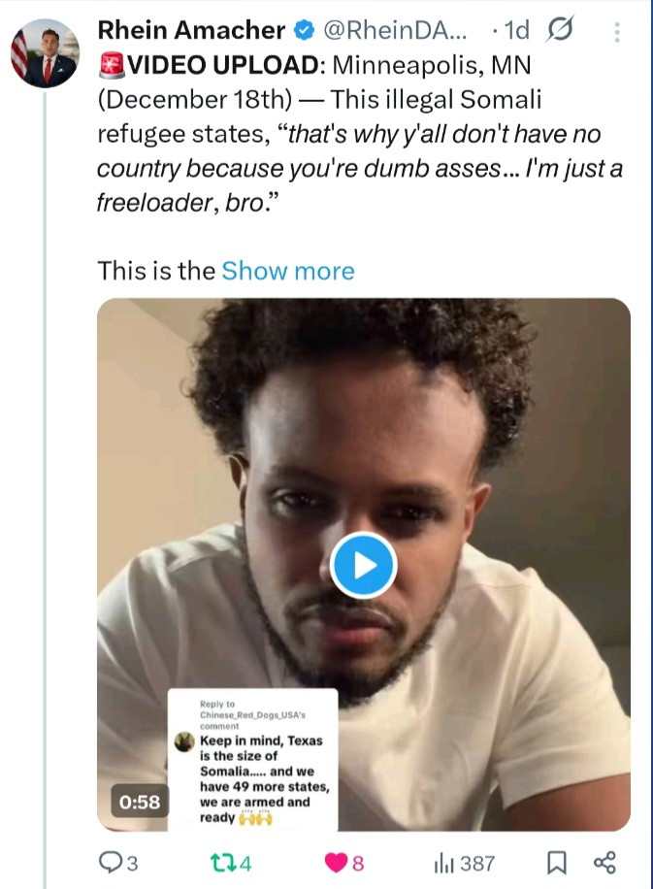The height and width of the screenshot is (889, 653).
Task: Click the 0:58 video duration badge
Action: pos(139,803)
